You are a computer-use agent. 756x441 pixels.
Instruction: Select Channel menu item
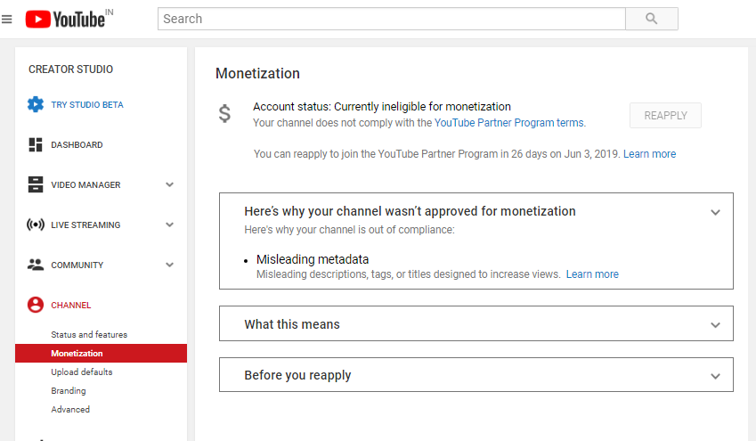71,305
